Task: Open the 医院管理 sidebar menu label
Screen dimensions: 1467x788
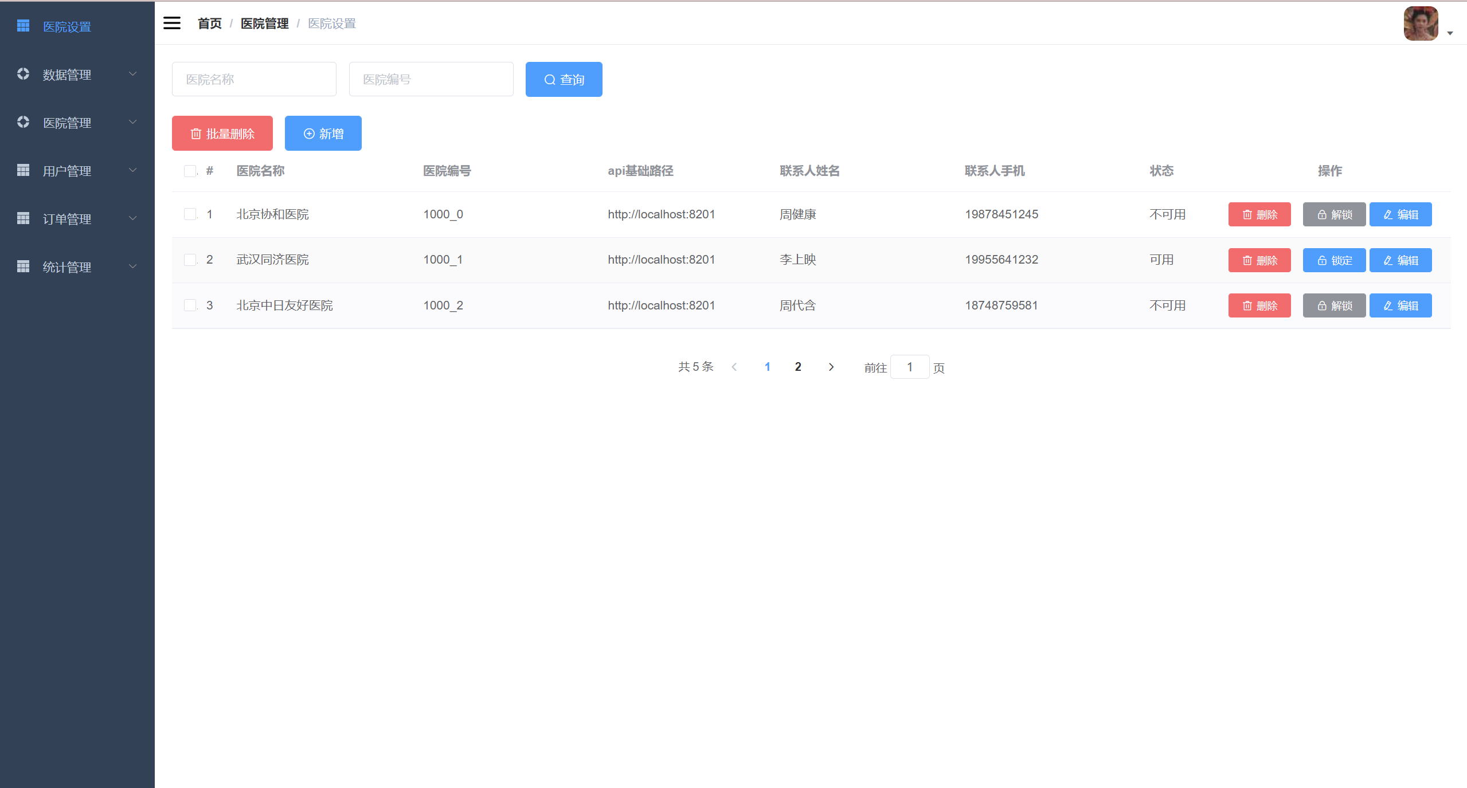Action: point(67,123)
